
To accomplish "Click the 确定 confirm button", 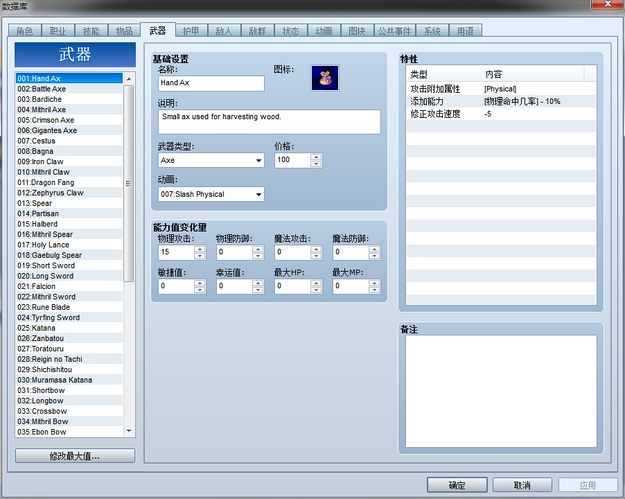I will point(457,485).
